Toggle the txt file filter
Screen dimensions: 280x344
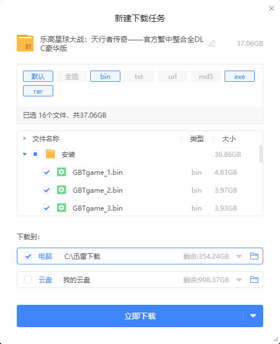coord(139,76)
